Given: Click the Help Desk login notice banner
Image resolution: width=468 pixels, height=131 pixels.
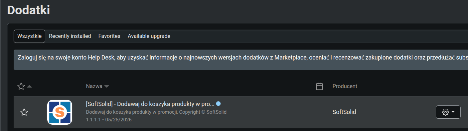Looking at the screenshot, I should [241, 60].
